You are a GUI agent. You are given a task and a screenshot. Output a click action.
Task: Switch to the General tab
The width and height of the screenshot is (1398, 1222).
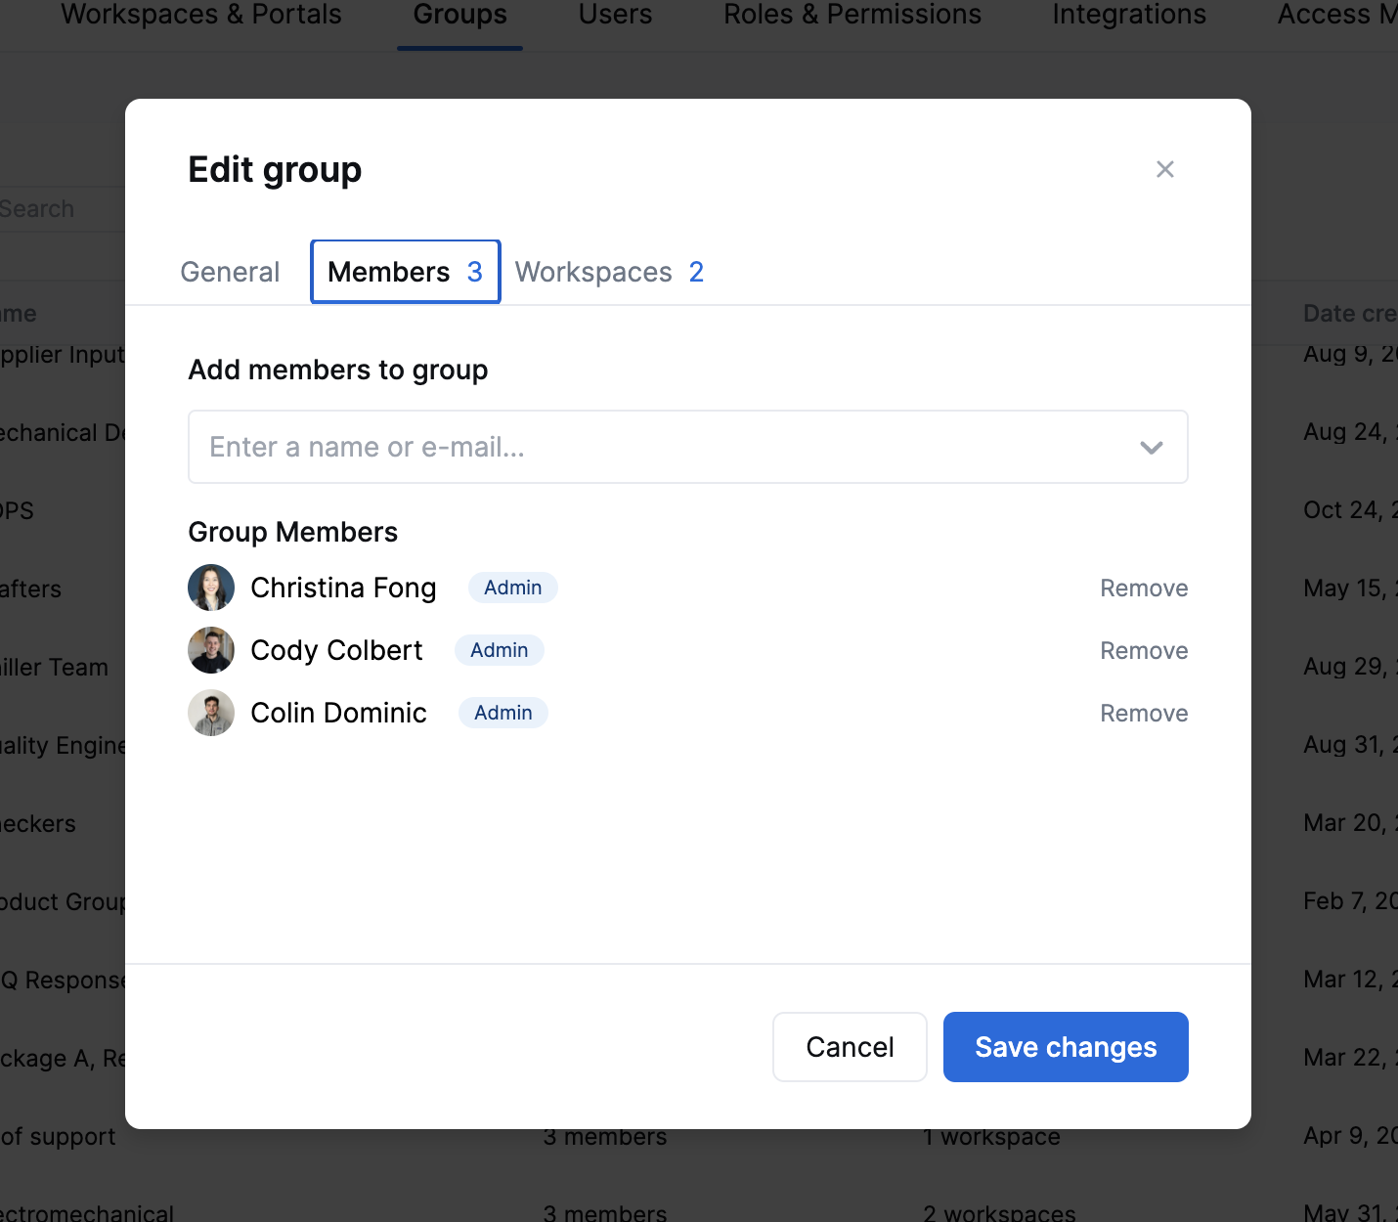point(230,272)
